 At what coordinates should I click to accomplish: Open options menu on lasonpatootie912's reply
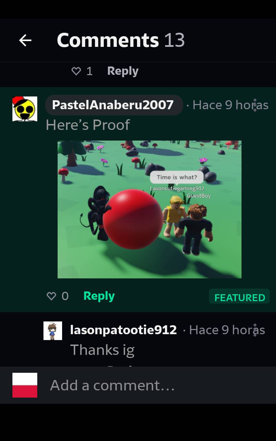click(x=255, y=330)
